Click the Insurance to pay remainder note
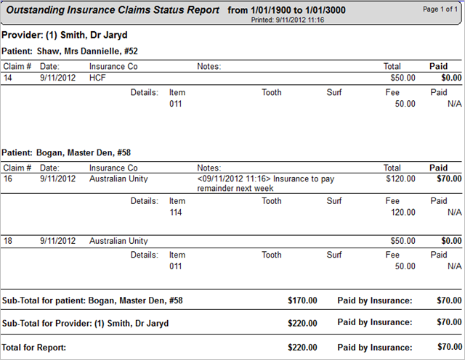Image resolution: width=465 pixels, height=360 pixels. click(x=266, y=184)
